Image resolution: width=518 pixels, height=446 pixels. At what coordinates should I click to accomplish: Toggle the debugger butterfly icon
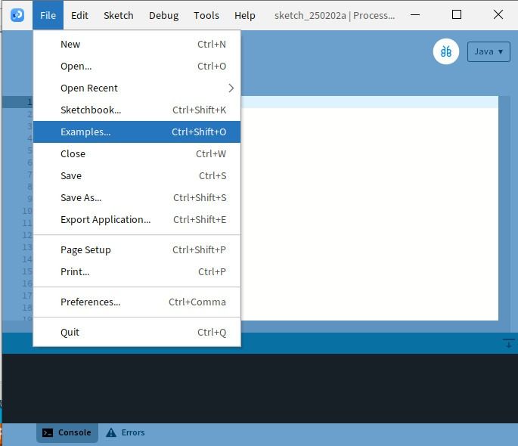(446, 51)
